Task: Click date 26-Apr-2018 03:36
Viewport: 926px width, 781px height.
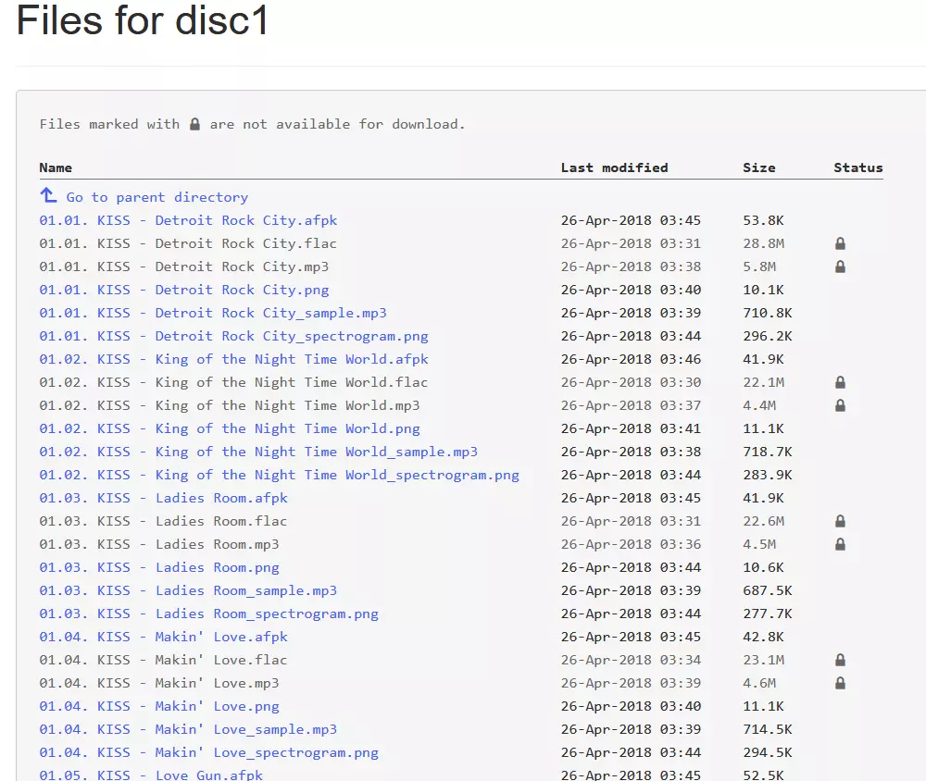Action: [x=631, y=544]
